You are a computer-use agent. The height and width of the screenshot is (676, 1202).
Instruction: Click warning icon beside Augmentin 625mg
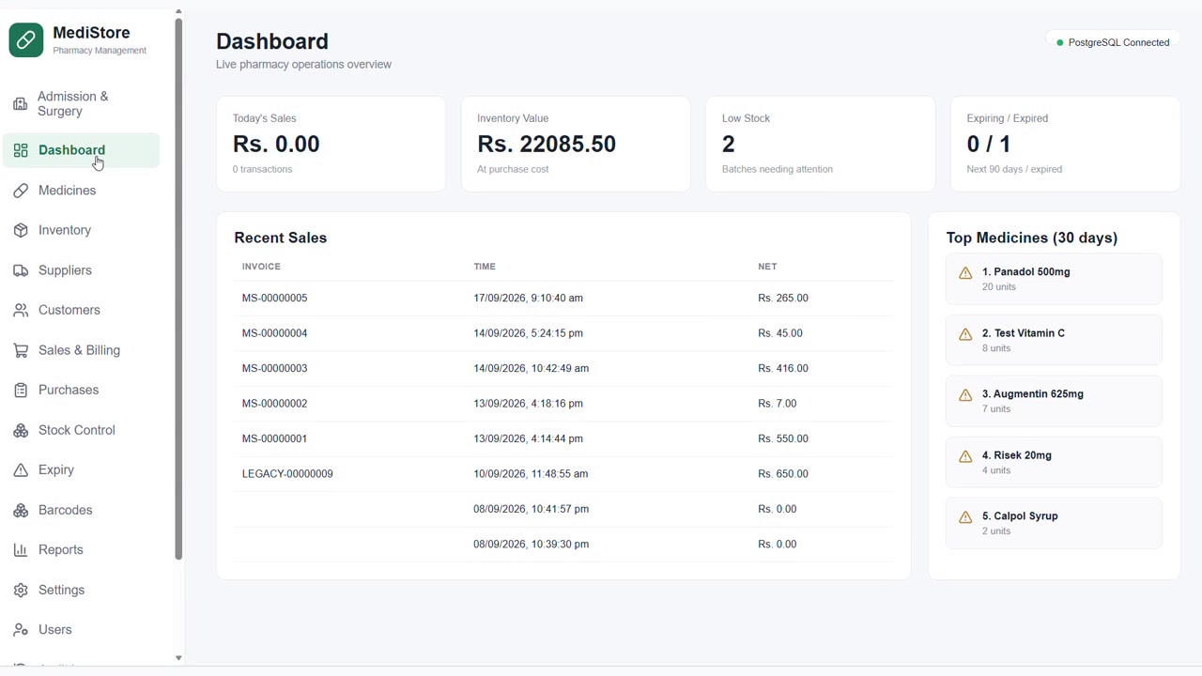[x=965, y=395]
